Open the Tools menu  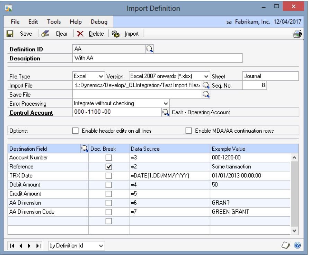point(54,21)
